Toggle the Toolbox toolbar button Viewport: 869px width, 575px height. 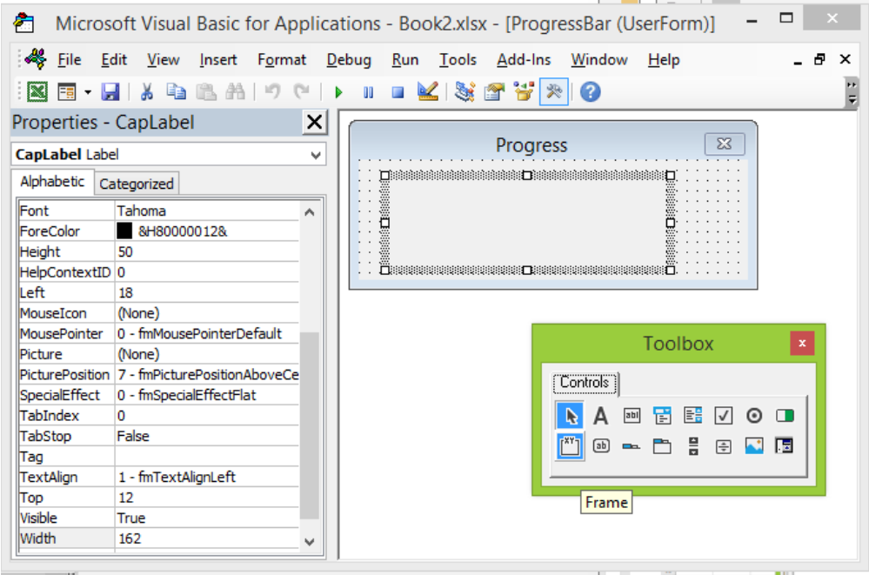(x=553, y=91)
